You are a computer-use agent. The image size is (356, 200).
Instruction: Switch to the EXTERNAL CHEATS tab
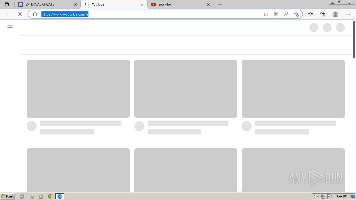47,4
